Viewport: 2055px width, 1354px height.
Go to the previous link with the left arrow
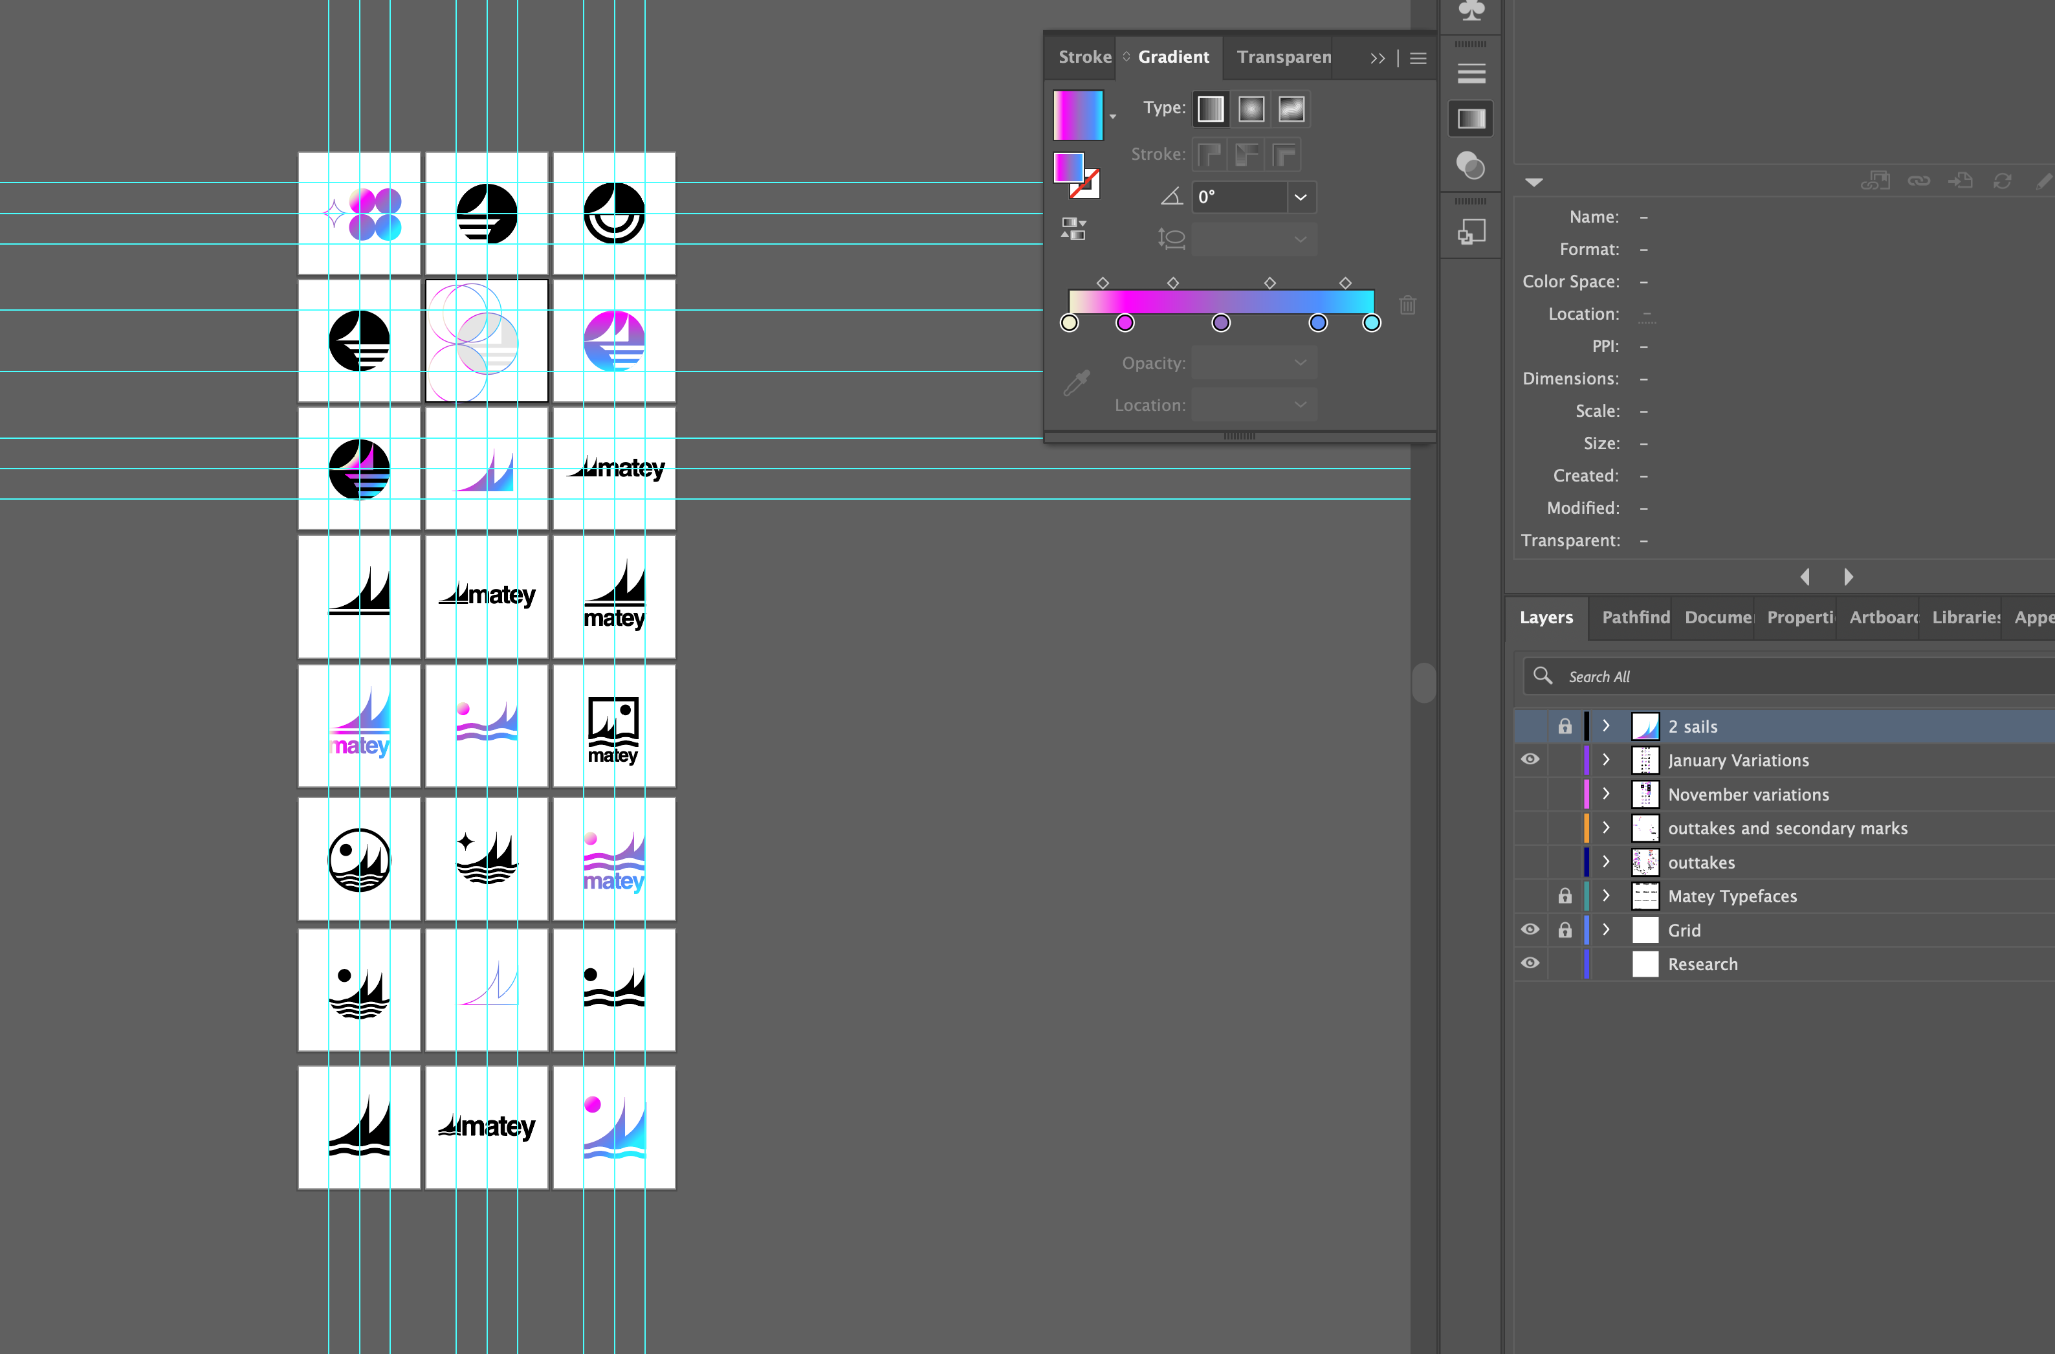tap(1805, 577)
